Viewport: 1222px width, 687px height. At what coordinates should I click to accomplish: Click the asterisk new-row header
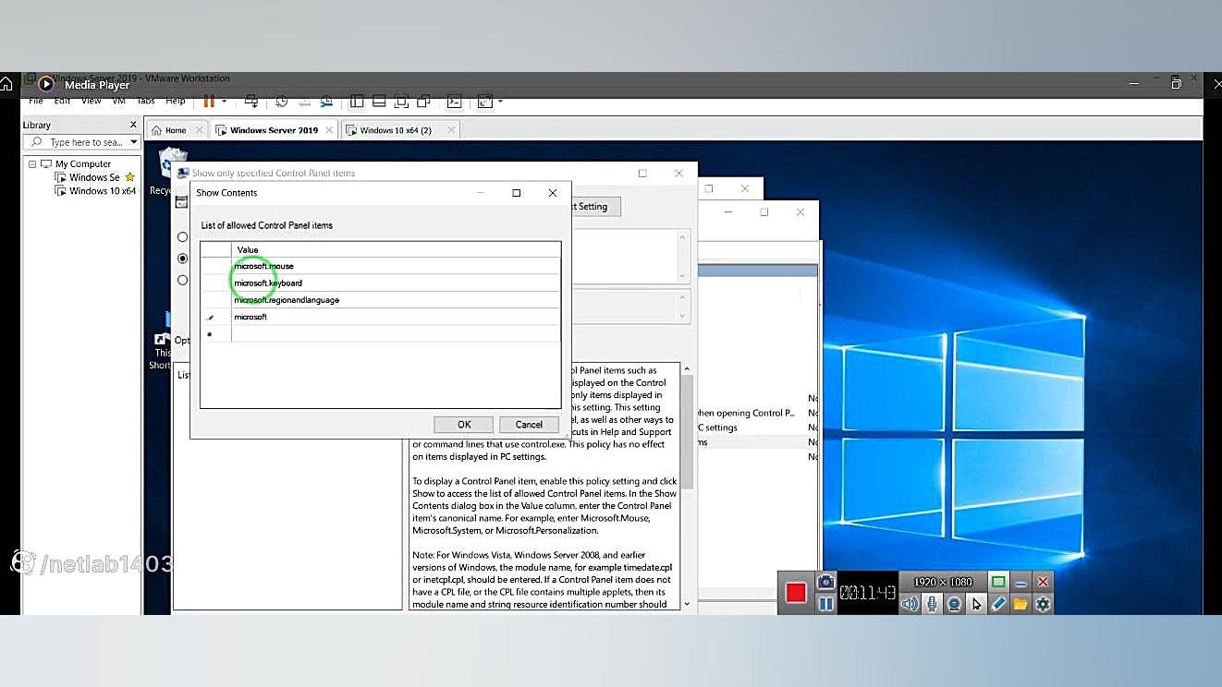coord(215,334)
